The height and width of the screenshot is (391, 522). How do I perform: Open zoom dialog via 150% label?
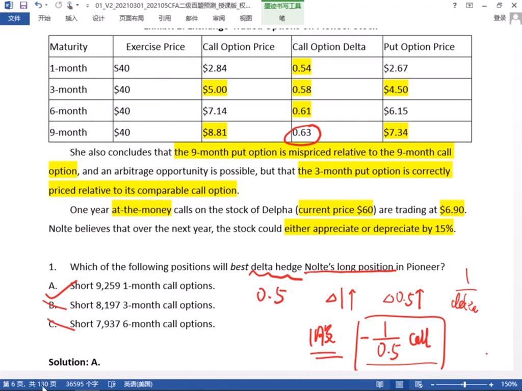[509, 384]
